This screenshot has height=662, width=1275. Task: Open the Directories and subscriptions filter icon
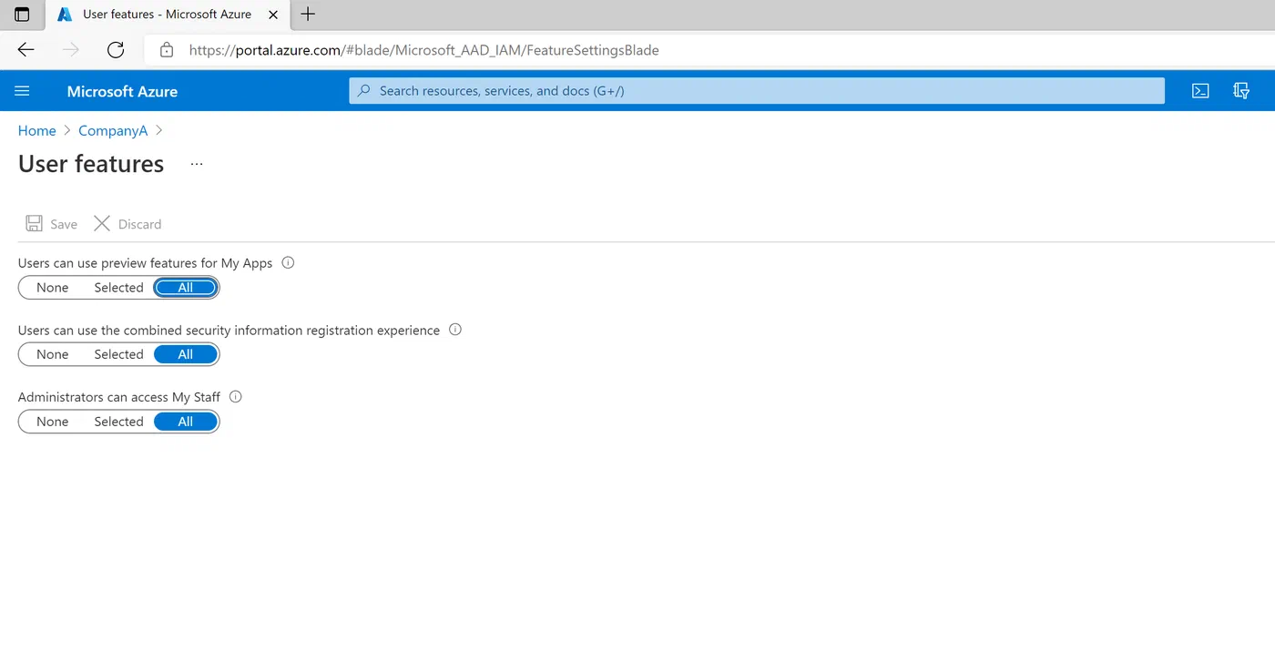tap(1240, 91)
